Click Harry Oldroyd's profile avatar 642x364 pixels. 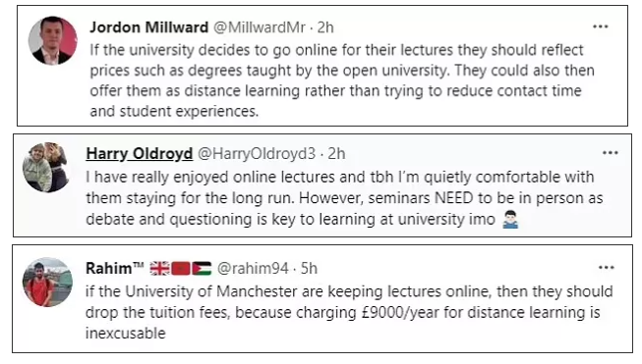point(46,167)
